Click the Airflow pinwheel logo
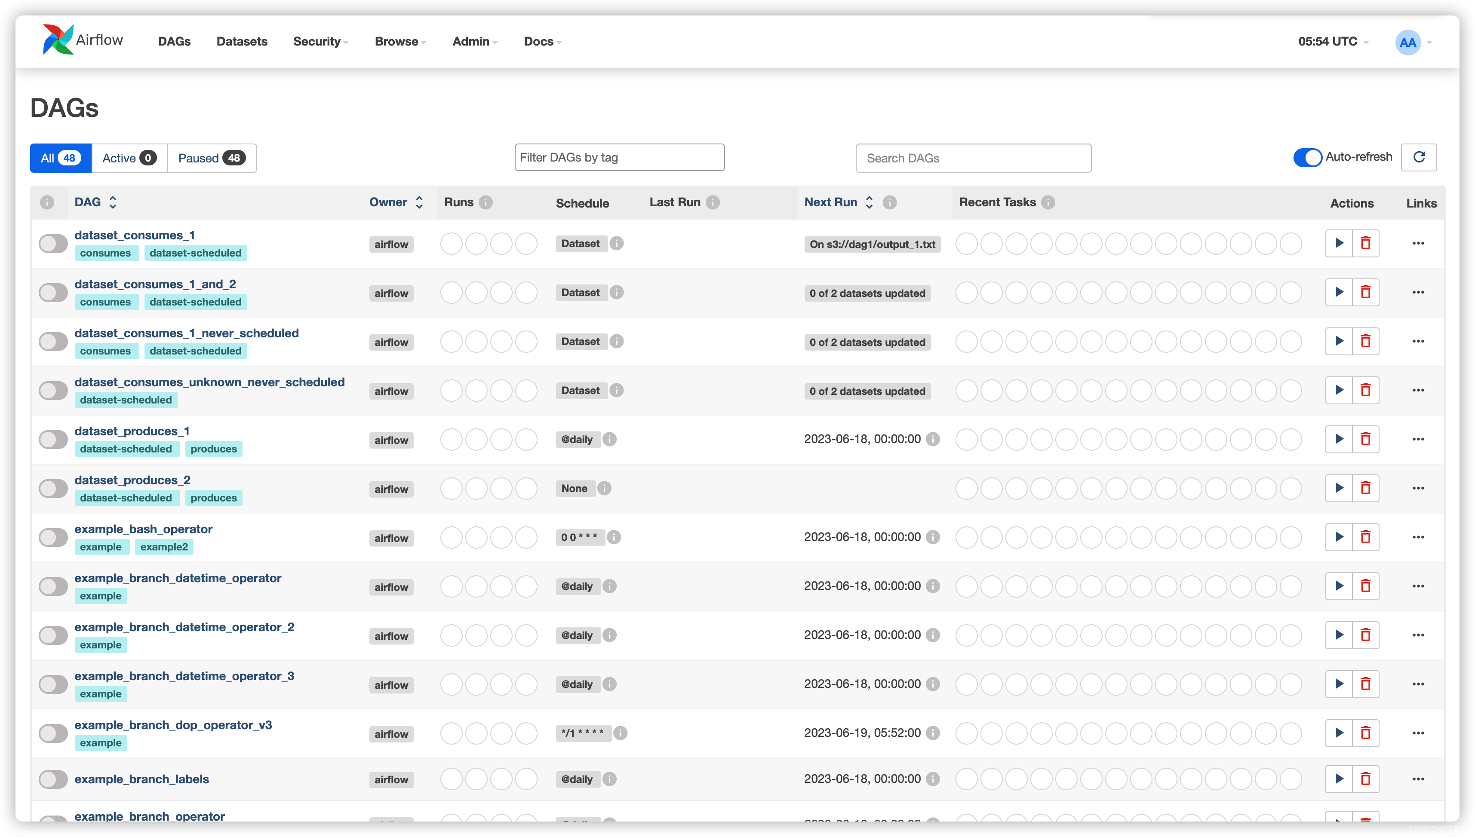1475x837 pixels. tap(58, 40)
